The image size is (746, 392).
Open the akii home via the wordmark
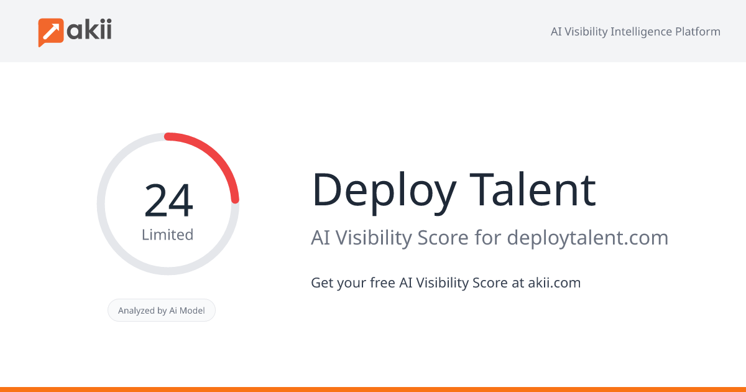tap(90, 28)
